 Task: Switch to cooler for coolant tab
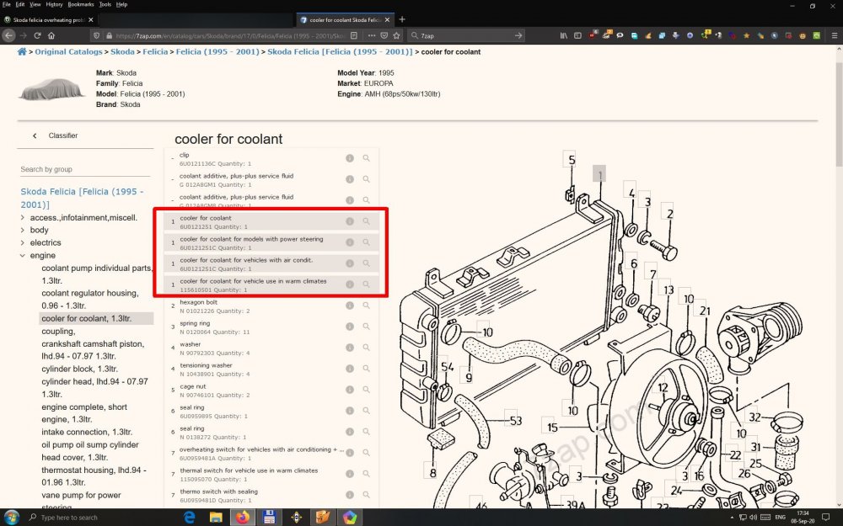coord(345,20)
